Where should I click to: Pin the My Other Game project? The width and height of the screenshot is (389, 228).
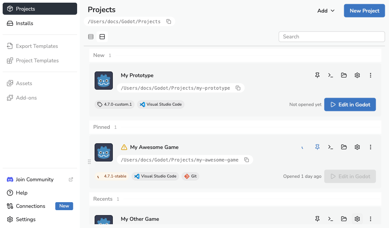pyautogui.click(x=317, y=219)
